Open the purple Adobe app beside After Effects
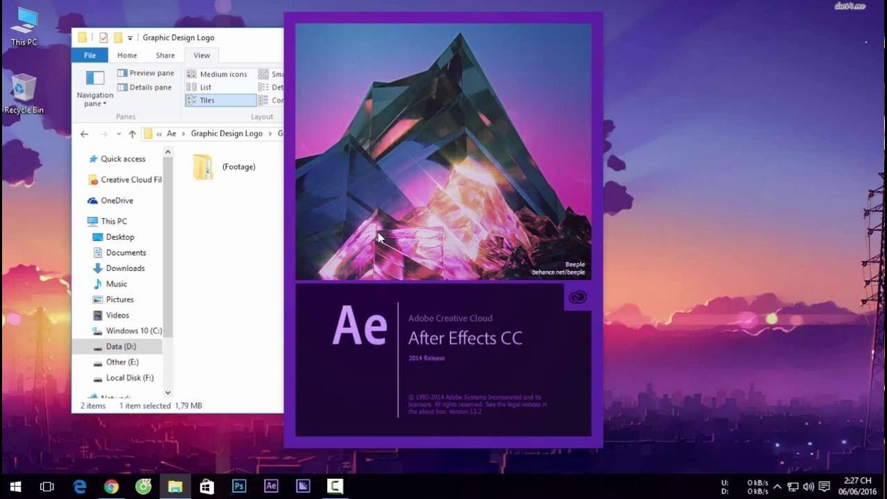This screenshot has width=887, height=499. click(x=303, y=487)
